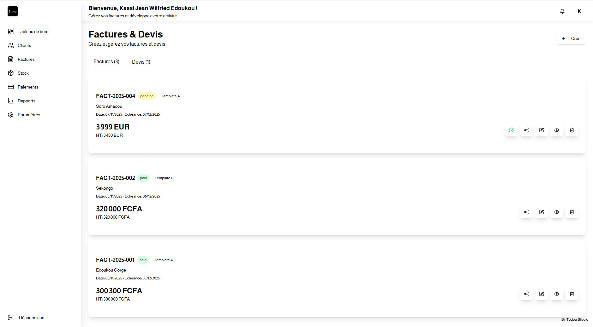Preview invoice FACT-2025-001 with the eye icon

[556, 294]
